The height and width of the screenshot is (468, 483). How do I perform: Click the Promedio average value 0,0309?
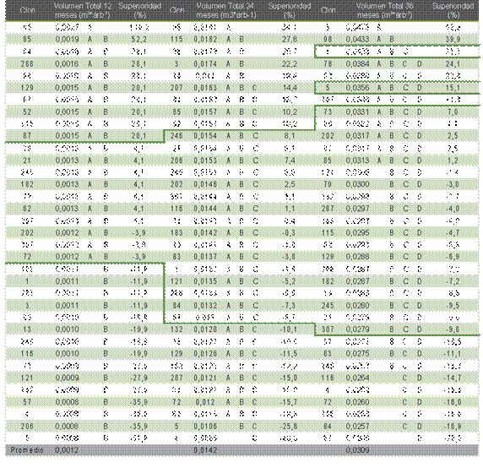357,450
